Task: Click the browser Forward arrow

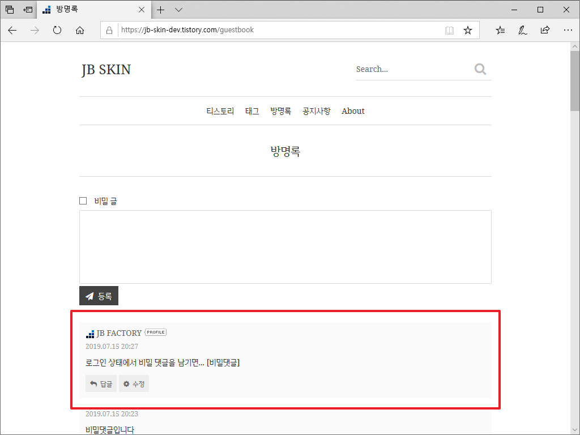Action: [35, 31]
